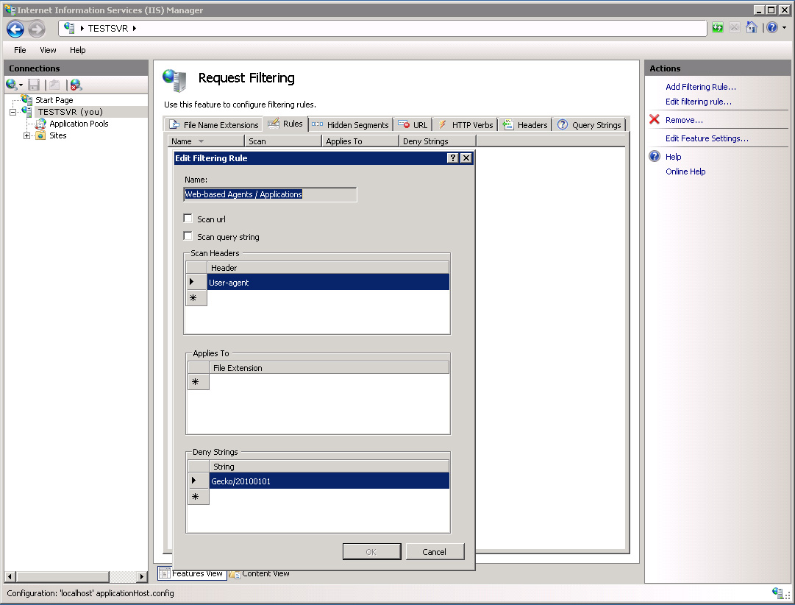Image resolution: width=795 pixels, height=605 pixels.
Task: Click the new row marker in Applies To
Action: (199, 382)
